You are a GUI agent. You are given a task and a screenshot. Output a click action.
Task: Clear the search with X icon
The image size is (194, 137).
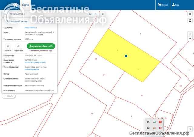(95, 14)
